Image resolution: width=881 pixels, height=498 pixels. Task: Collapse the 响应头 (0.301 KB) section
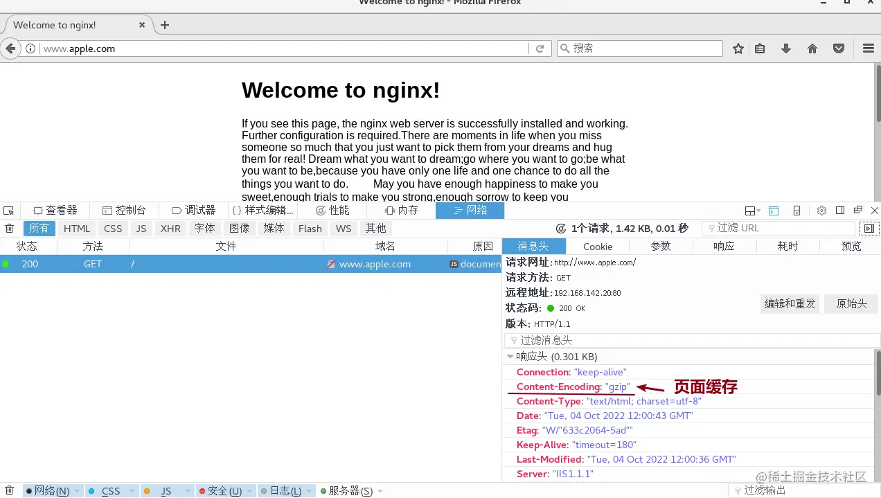point(510,356)
